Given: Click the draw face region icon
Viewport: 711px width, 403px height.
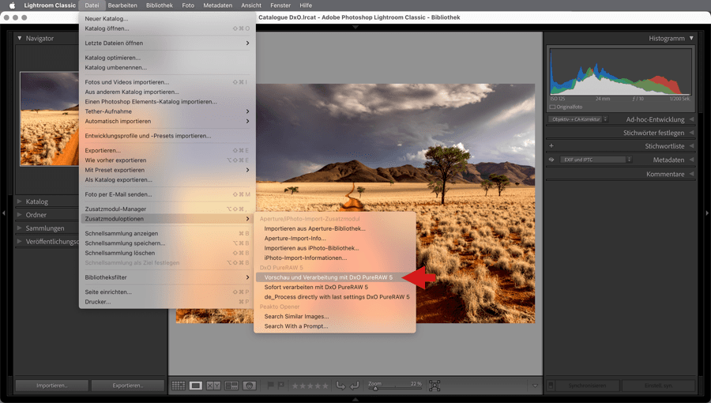Looking at the screenshot, I should pyautogui.click(x=434, y=386).
